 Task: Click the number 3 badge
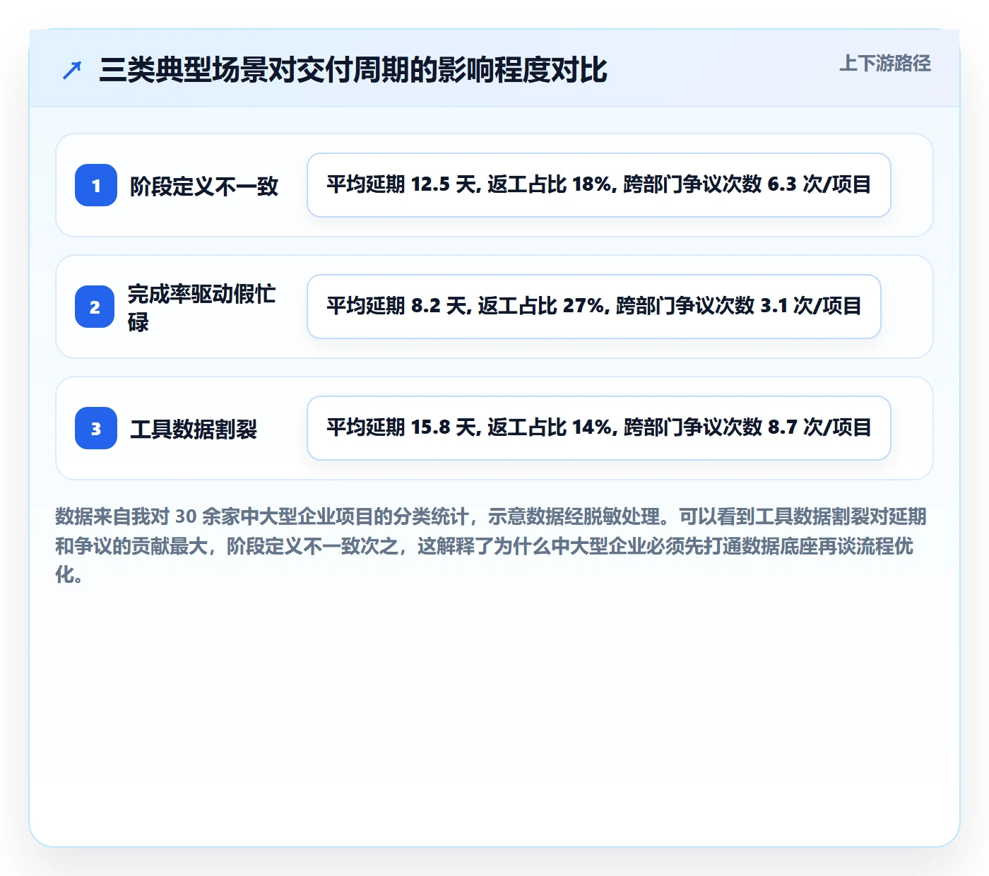(x=96, y=428)
